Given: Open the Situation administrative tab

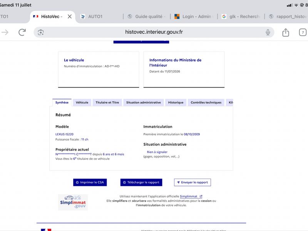Looking at the screenshot, I should [x=143, y=102].
